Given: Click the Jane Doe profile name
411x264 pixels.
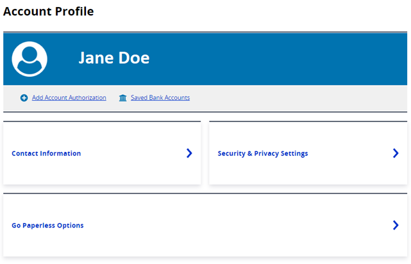Looking at the screenshot, I should click(114, 58).
